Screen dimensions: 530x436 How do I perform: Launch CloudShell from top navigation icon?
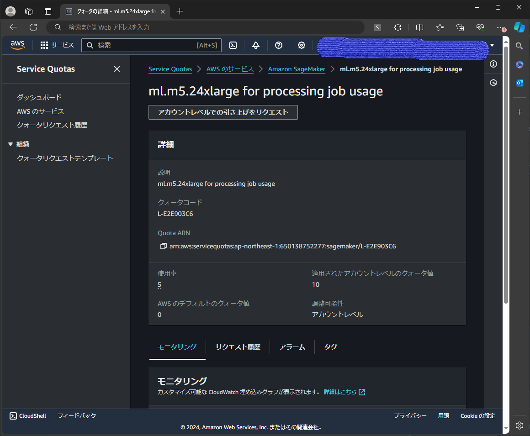tap(233, 45)
